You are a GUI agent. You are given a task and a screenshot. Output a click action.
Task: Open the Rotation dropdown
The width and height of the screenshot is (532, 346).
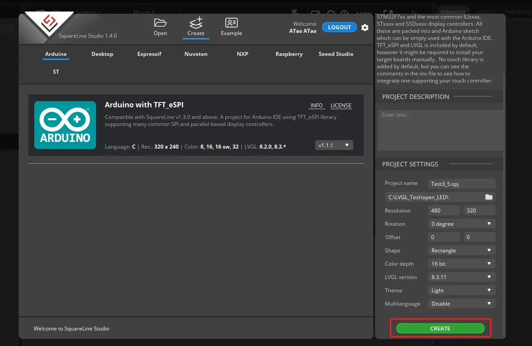(x=461, y=224)
